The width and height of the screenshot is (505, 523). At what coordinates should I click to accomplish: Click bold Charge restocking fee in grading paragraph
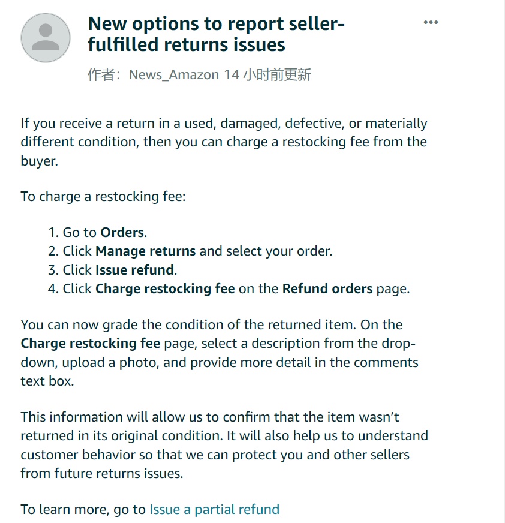click(x=91, y=344)
